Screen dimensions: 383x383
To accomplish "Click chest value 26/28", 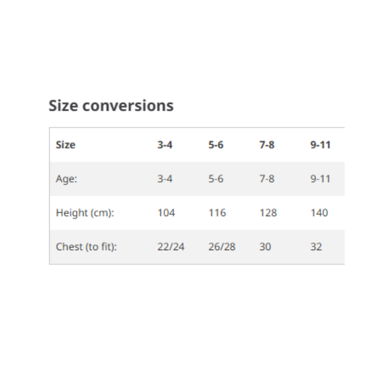I will coord(222,247).
